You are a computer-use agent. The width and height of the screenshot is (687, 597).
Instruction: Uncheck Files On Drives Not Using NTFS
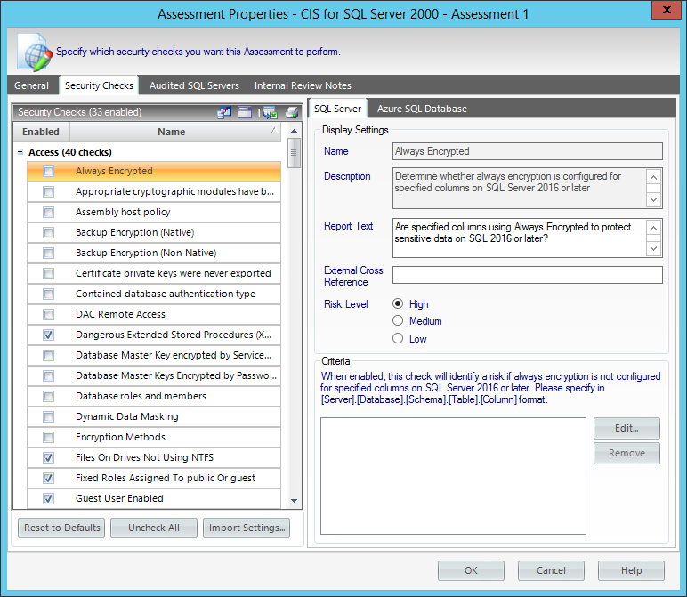(x=49, y=457)
